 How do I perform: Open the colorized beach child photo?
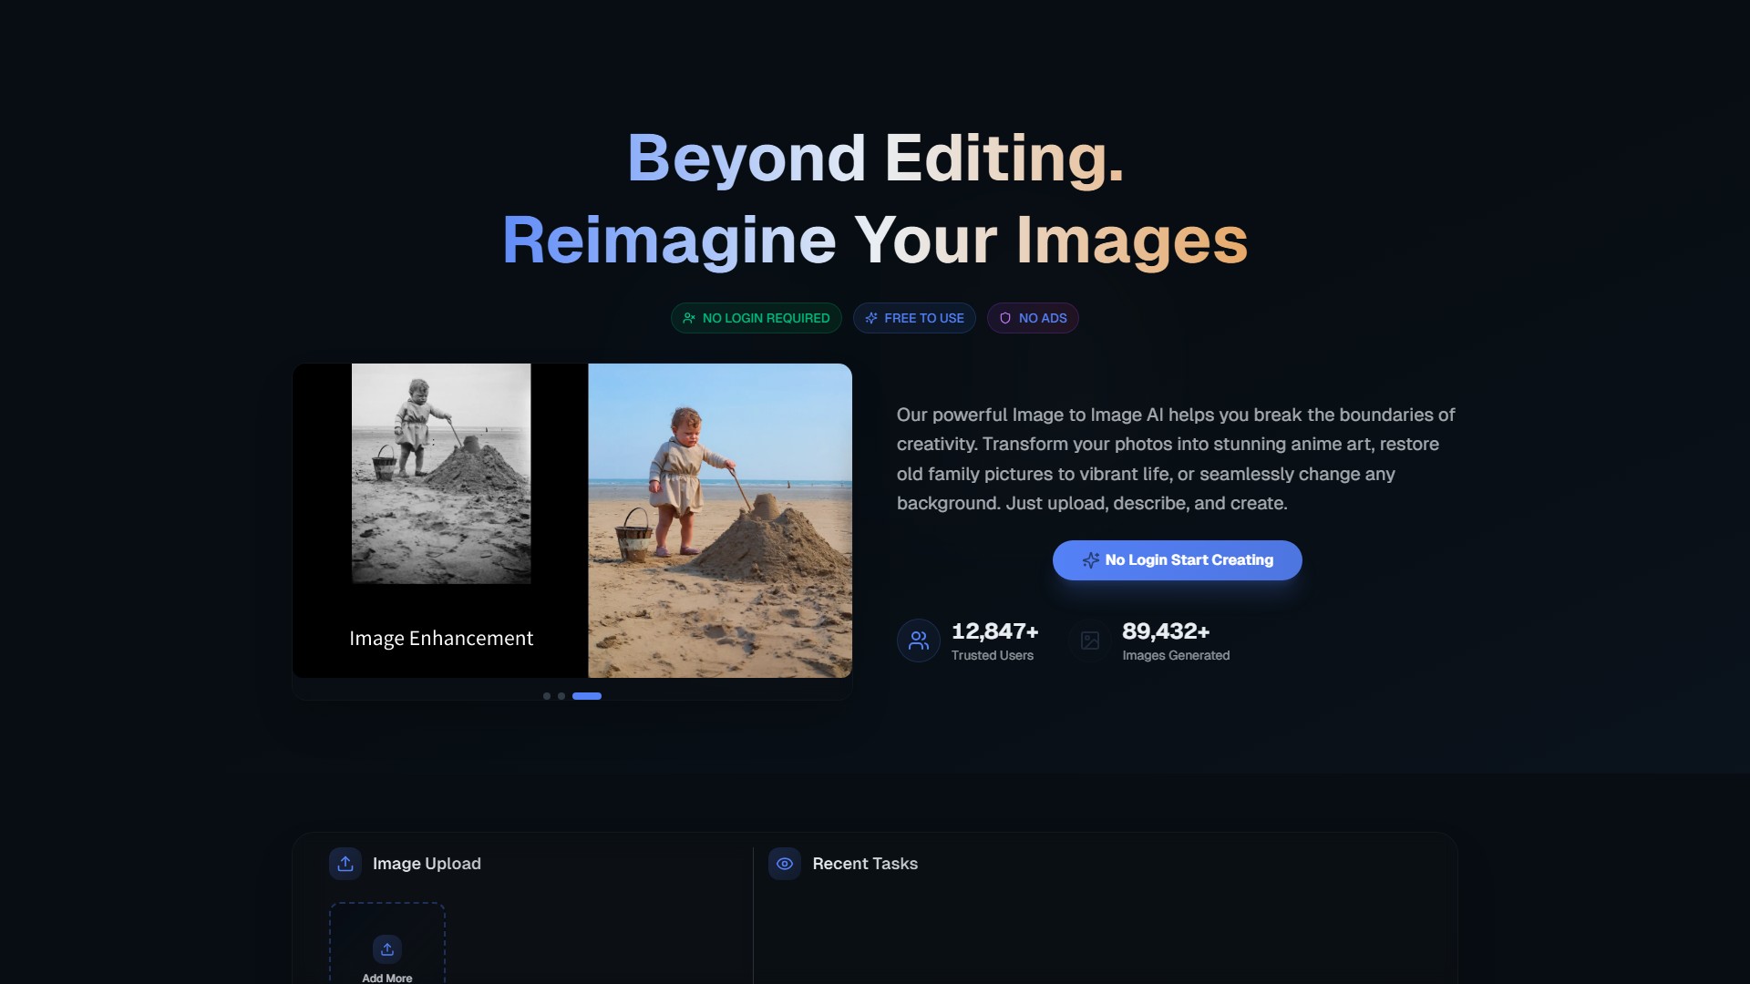[x=720, y=520]
